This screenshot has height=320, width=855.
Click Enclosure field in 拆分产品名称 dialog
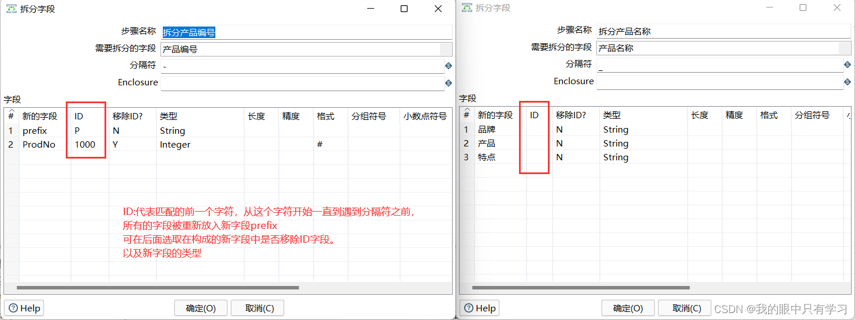click(720, 82)
